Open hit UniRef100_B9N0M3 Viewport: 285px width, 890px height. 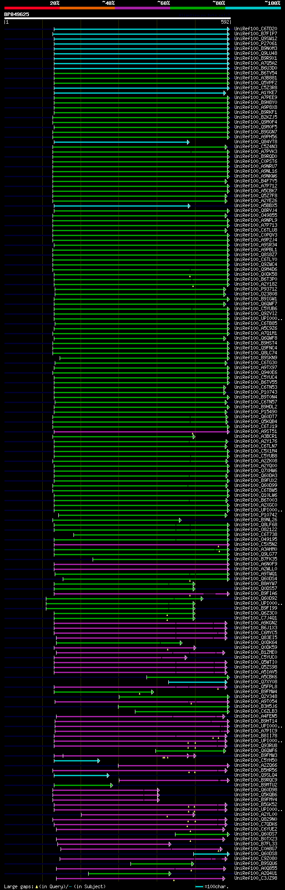pos(256,49)
